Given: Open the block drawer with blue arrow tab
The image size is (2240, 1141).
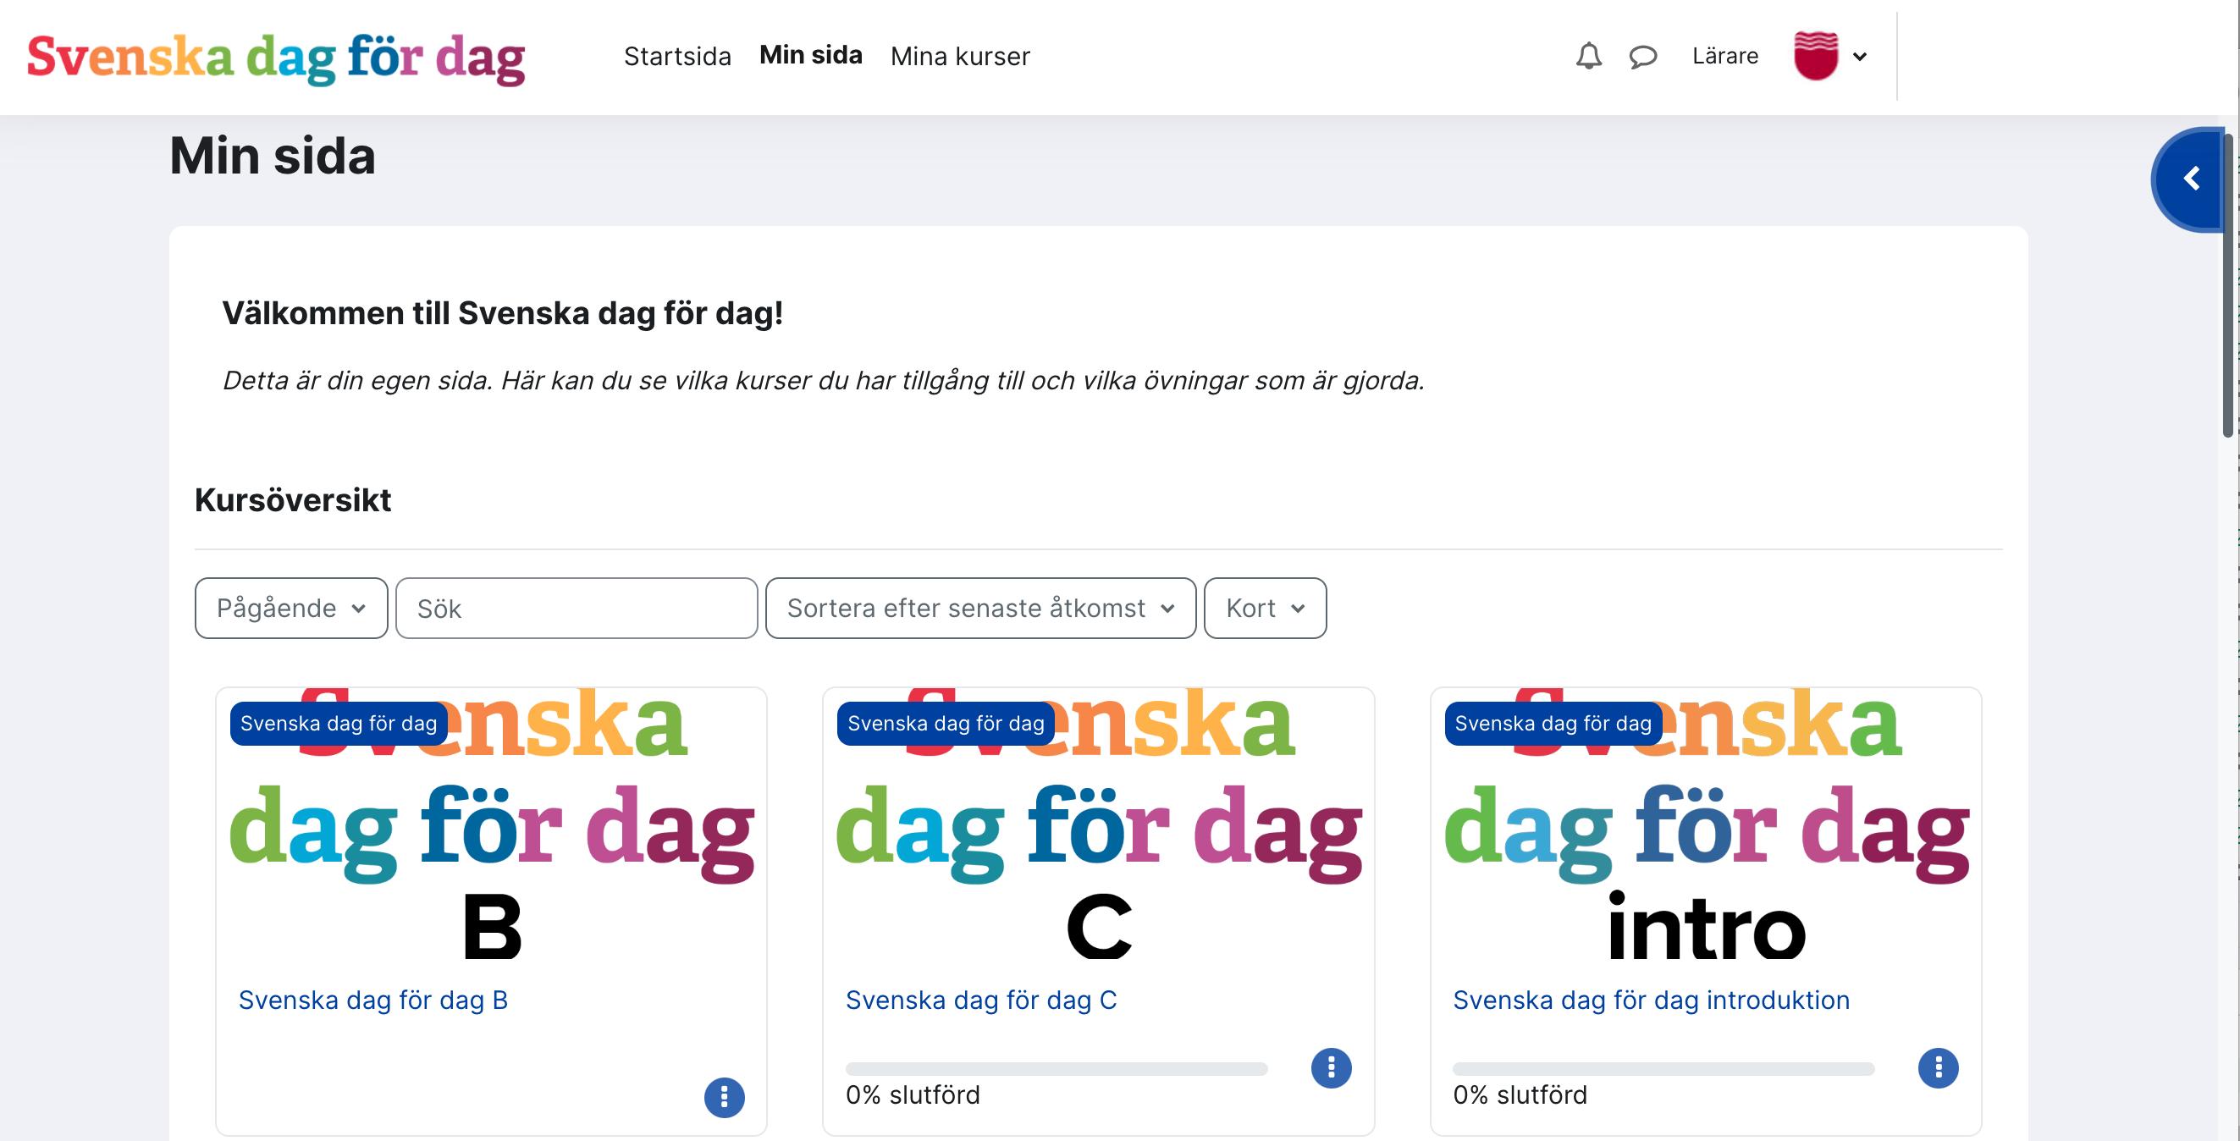Looking at the screenshot, I should [2191, 179].
